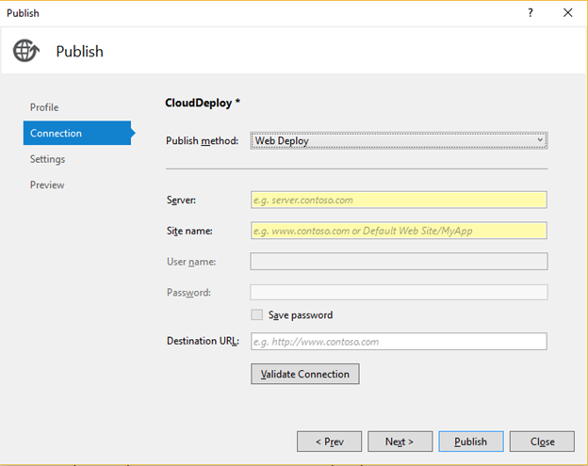Click the User name field

point(399,262)
